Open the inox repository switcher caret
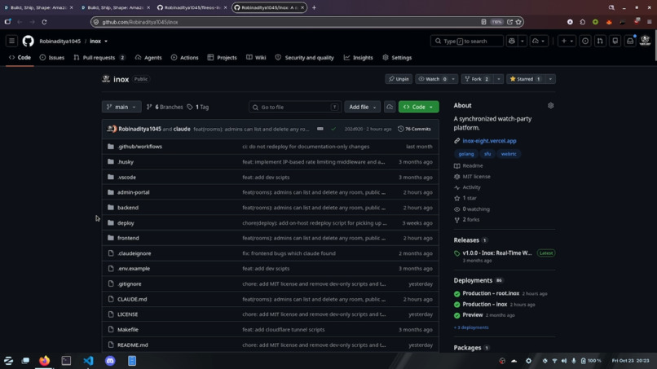 tap(106, 41)
